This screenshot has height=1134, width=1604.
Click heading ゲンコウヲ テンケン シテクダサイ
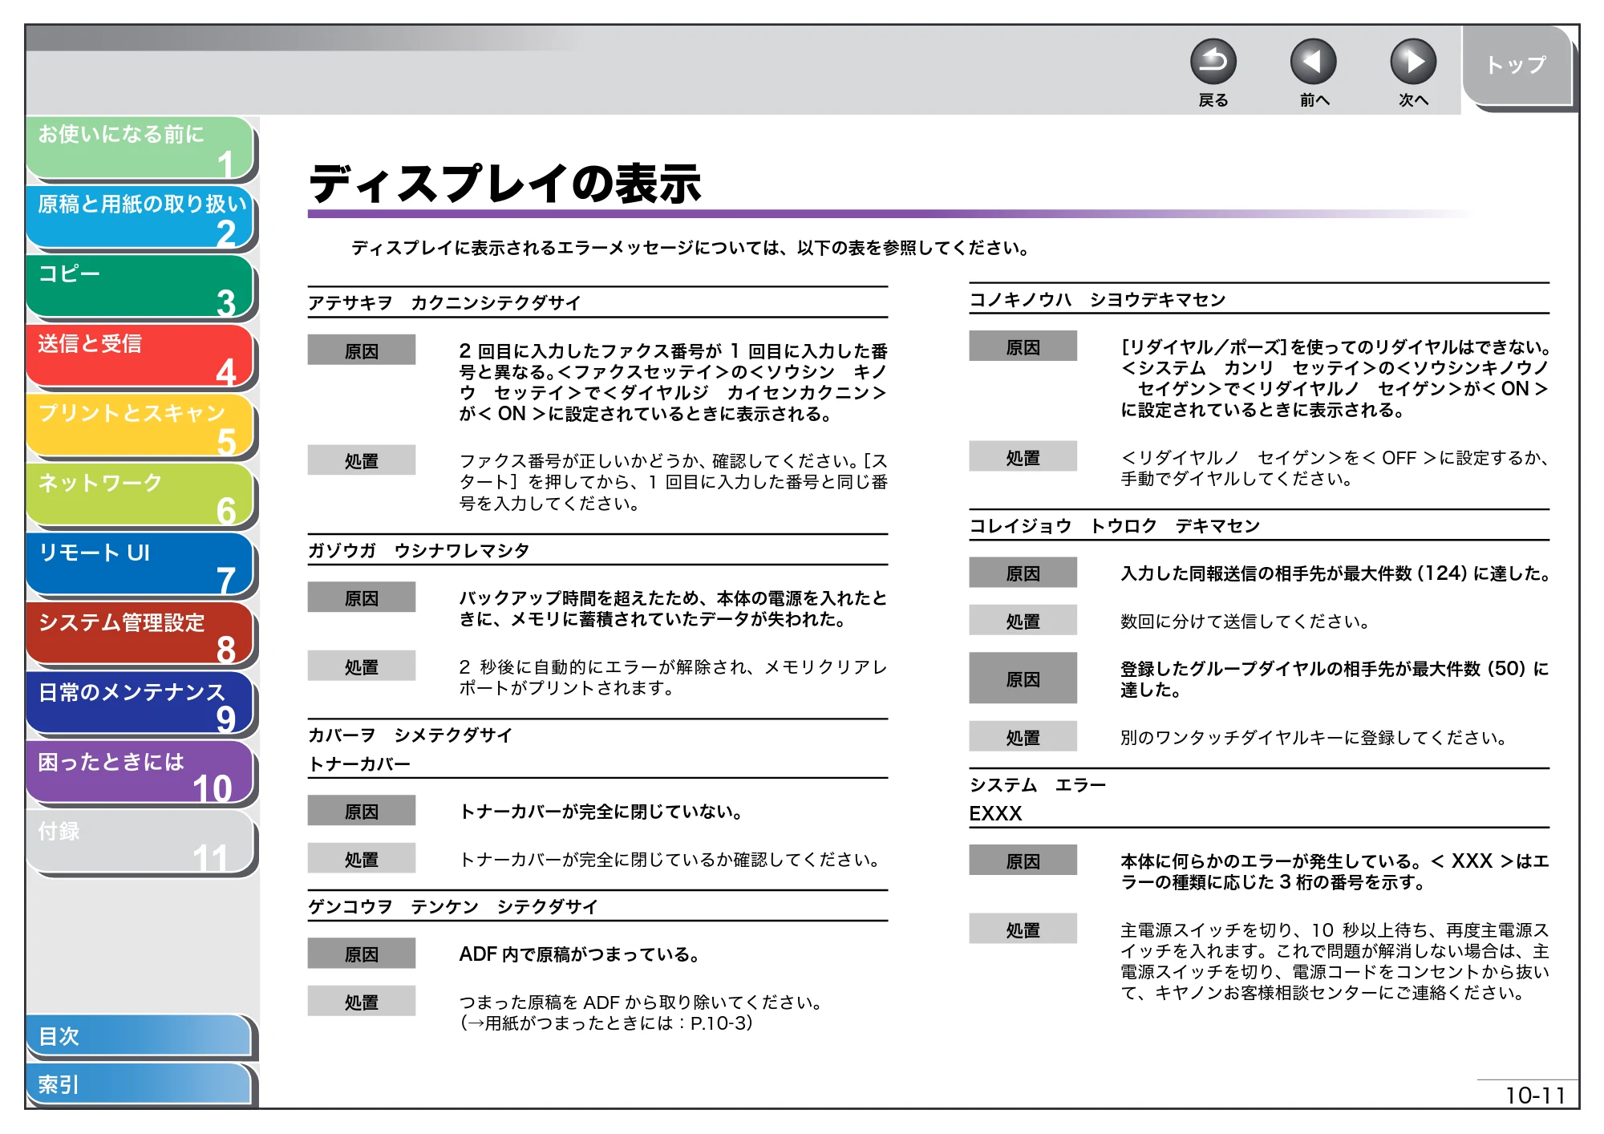pos(453,907)
